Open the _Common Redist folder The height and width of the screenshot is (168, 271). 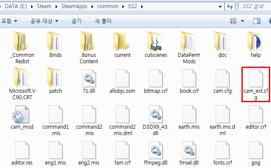pyautogui.click(x=22, y=47)
